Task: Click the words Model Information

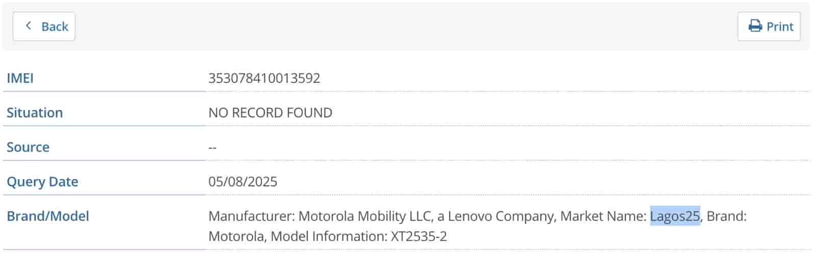Action: tap(328, 236)
